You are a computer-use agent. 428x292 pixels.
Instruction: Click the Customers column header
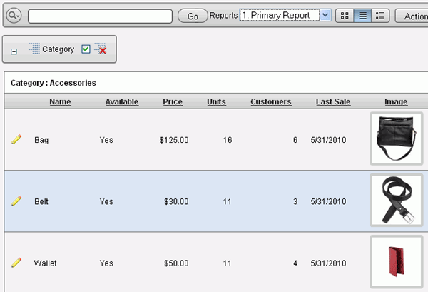click(x=271, y=102)
